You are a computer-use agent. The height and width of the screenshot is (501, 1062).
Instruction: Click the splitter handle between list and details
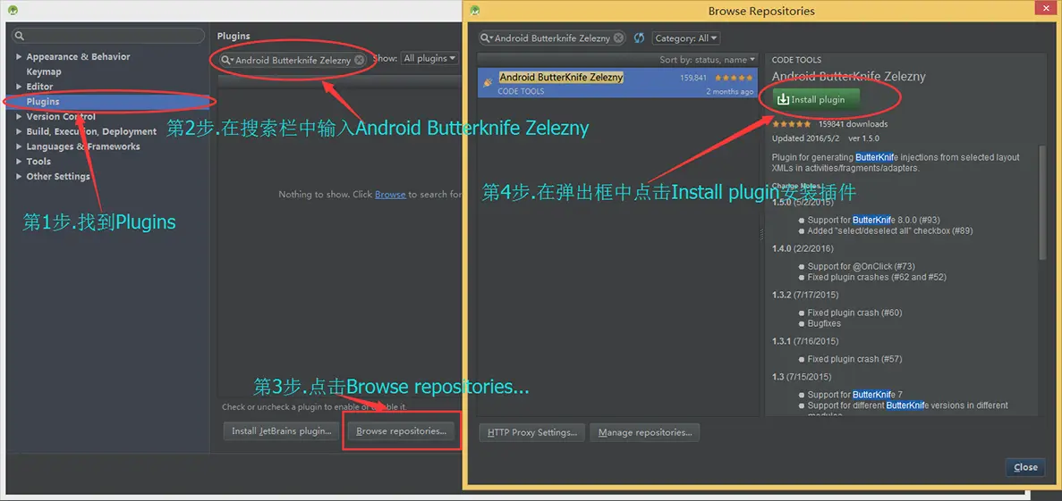[761, 233]
